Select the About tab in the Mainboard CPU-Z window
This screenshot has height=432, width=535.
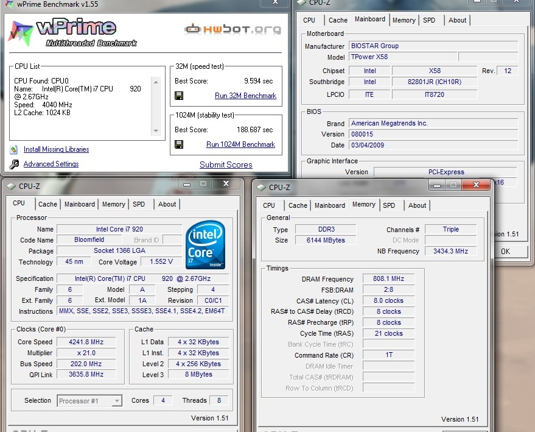(x=457, y=20)
